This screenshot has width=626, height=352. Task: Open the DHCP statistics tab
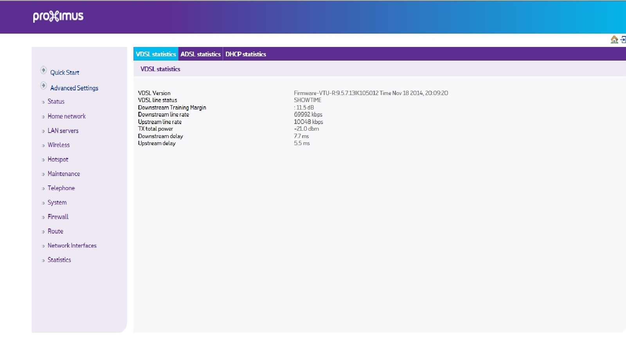tap(245, 54)
